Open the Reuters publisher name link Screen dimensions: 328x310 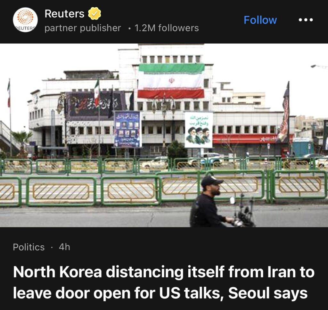coord(64,14)
